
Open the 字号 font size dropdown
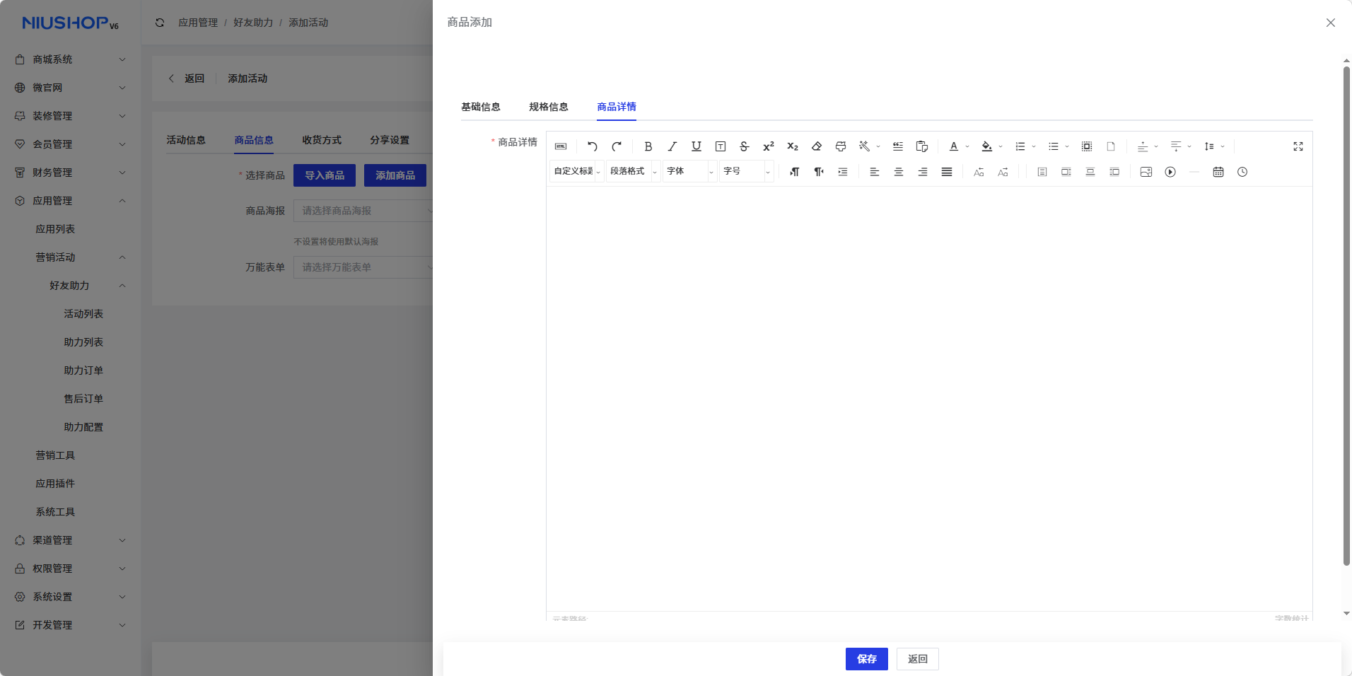point(746,171)
